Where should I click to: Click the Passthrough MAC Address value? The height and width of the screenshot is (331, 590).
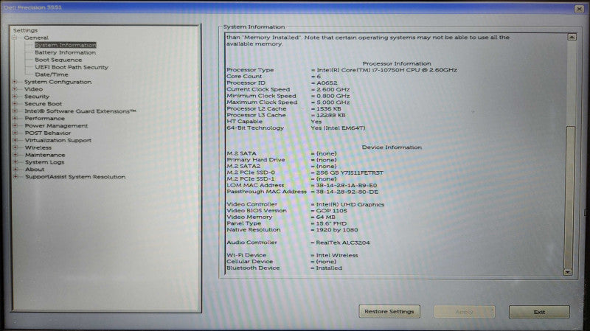(347, 192)
